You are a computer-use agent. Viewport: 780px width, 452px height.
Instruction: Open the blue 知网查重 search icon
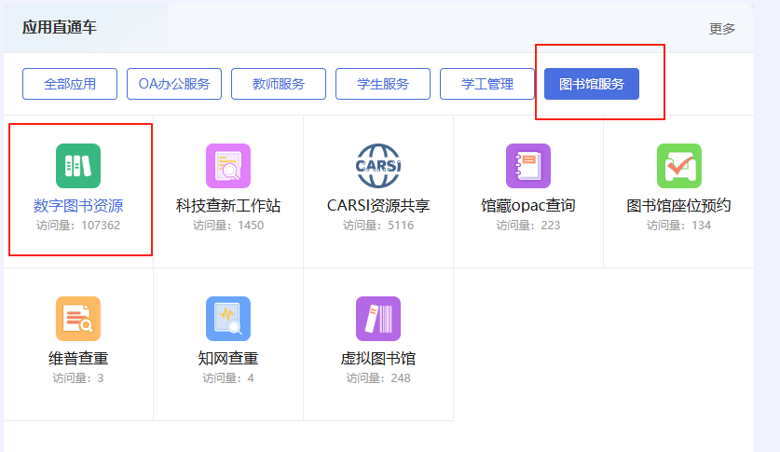coord(228,319)
